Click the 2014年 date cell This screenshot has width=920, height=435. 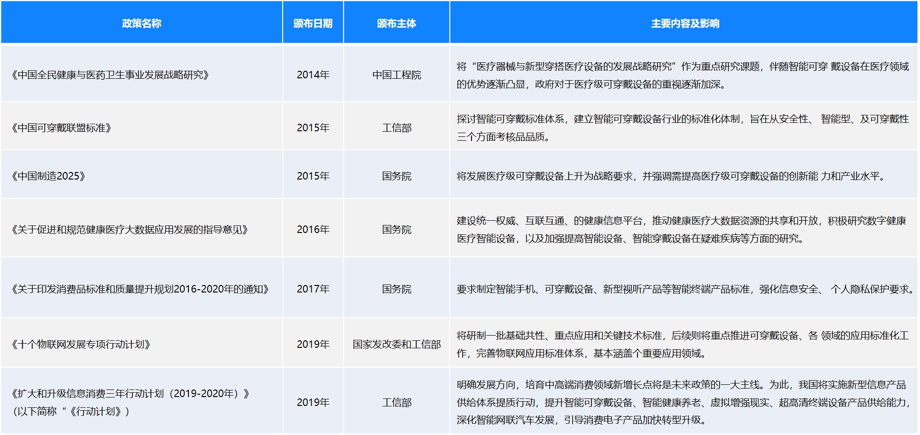coord(313,75)
